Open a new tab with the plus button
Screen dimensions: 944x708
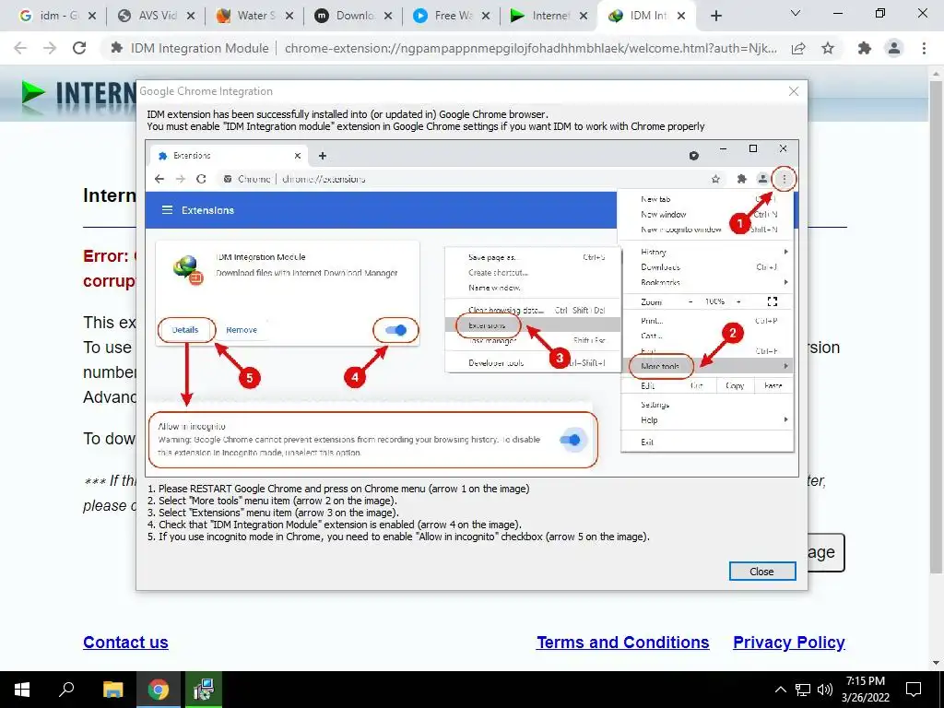715,17
